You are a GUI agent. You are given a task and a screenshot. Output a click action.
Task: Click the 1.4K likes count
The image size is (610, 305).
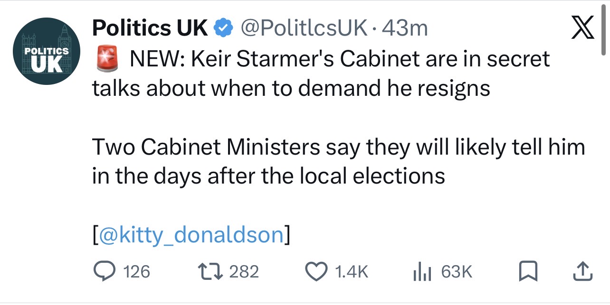coord(352,272)
